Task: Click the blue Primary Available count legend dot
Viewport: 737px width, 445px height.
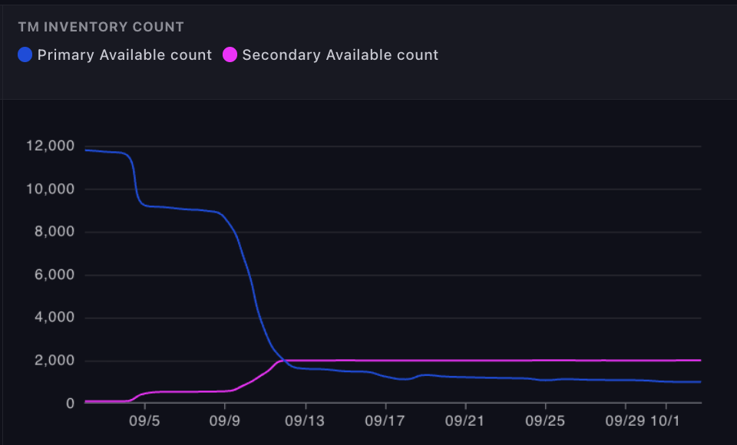Action: [x=25, y=55]
